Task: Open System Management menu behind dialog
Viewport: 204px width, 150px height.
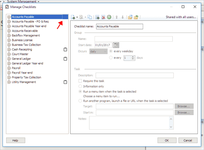Action: click(x=23, y=1)
